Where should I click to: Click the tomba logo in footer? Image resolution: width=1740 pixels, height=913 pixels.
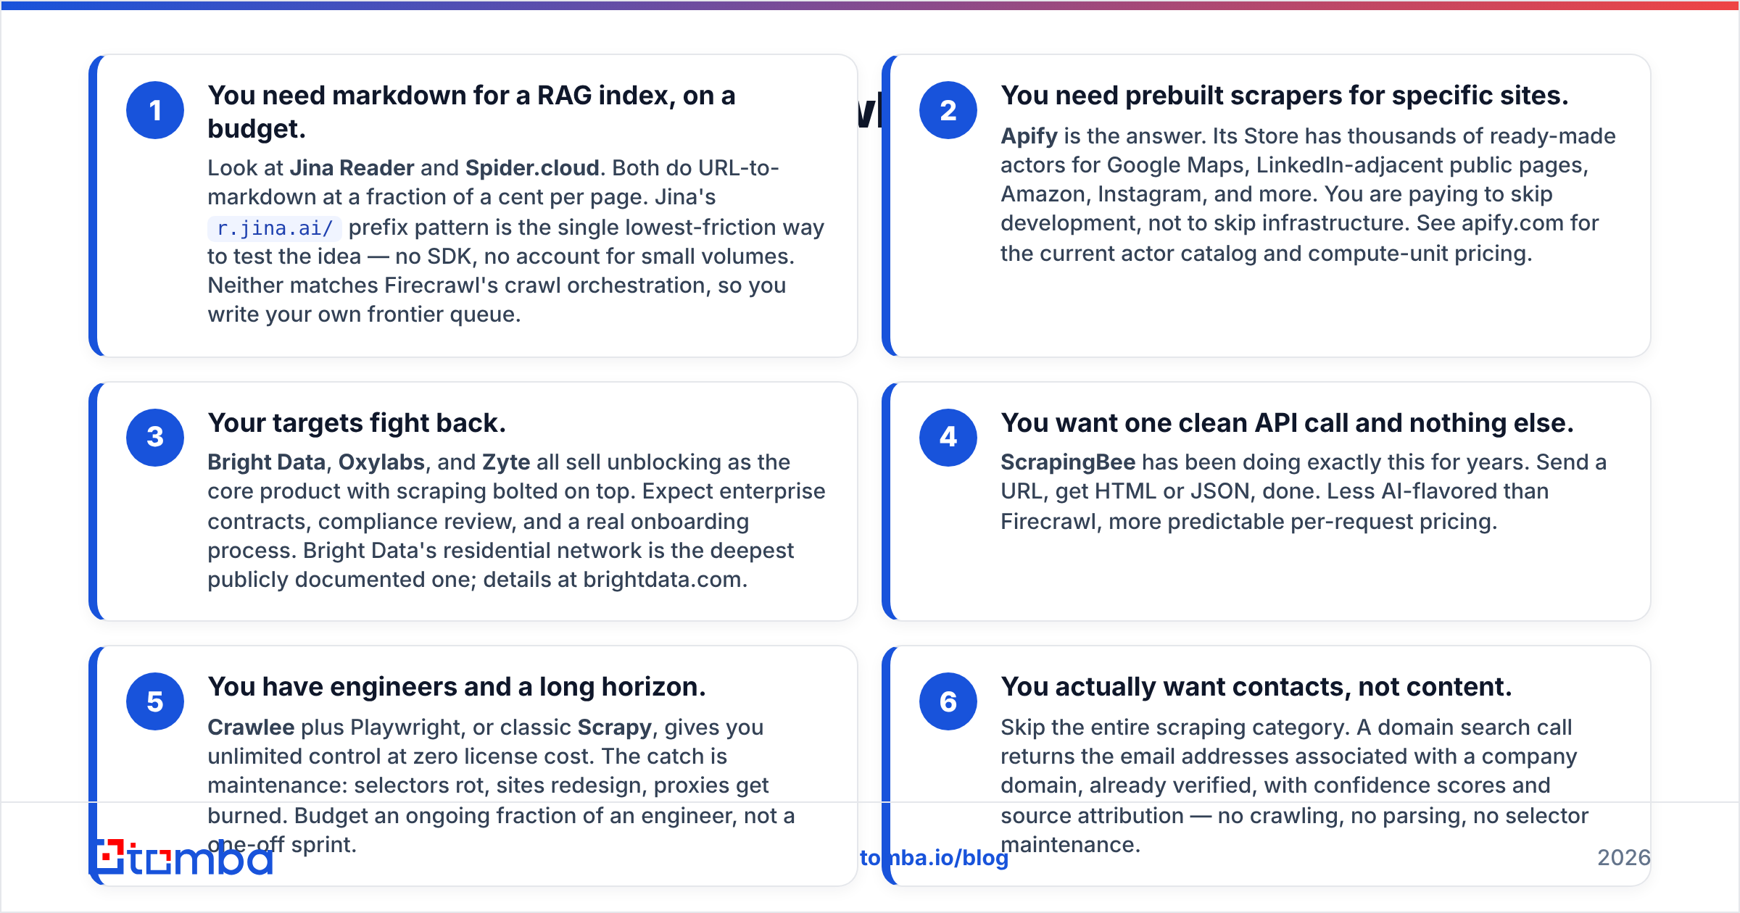[184, 858]
